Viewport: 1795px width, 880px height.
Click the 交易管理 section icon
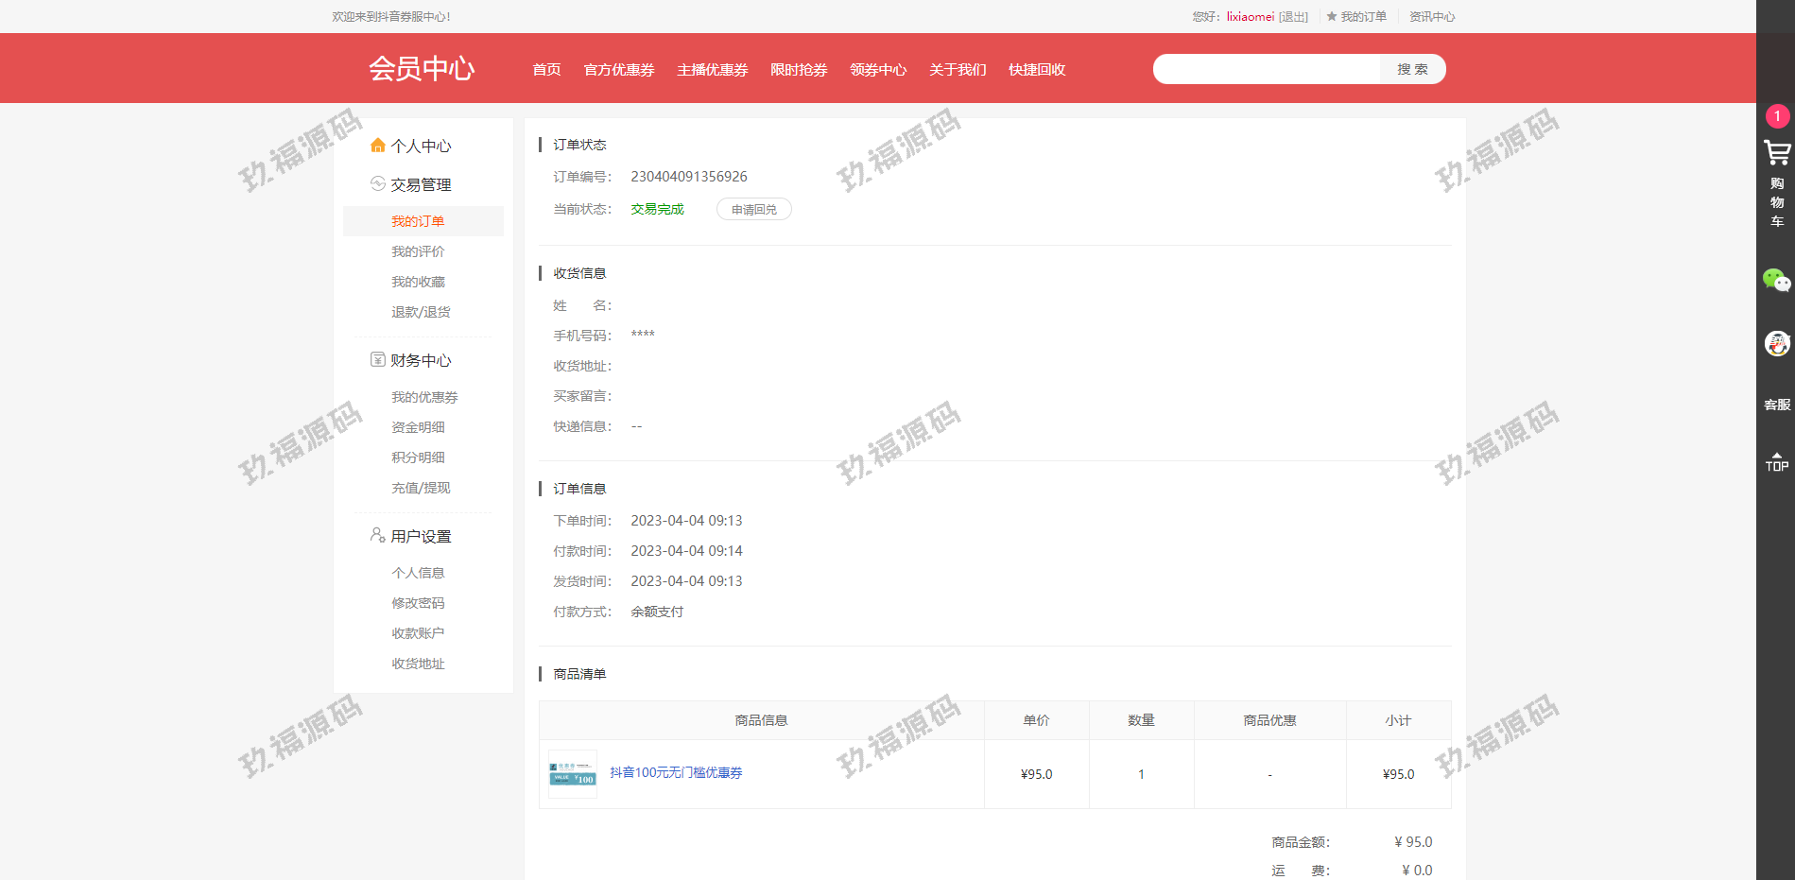378,184
